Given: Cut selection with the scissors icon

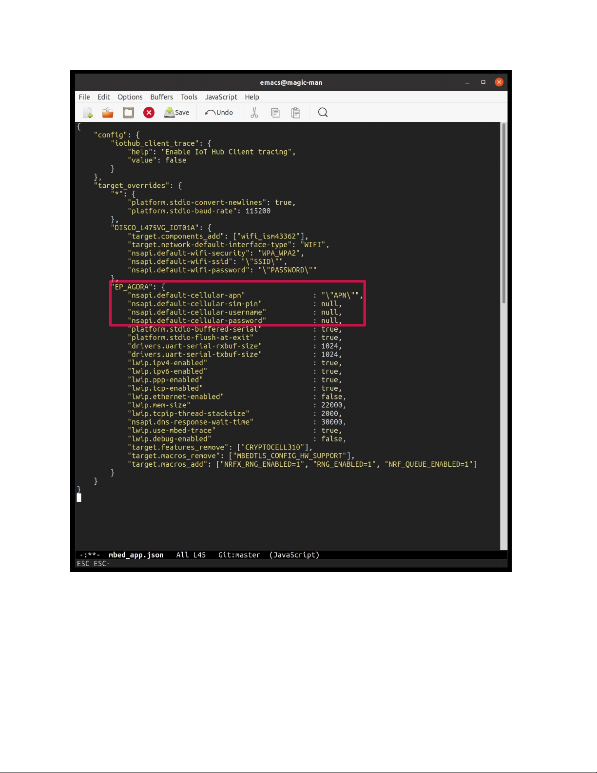Looking at the screenshot, I should pyautogui.click(x=254, y=113).
